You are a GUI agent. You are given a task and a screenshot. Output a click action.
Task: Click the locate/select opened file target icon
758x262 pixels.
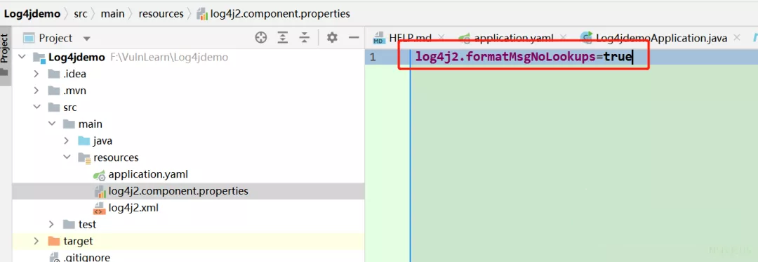tap(261, 38)
